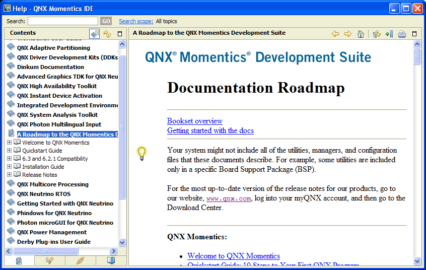Viewport: 426px width, 270px height.
Task: Click Link with Contents sync icon
Action: (x=107, y=34)
